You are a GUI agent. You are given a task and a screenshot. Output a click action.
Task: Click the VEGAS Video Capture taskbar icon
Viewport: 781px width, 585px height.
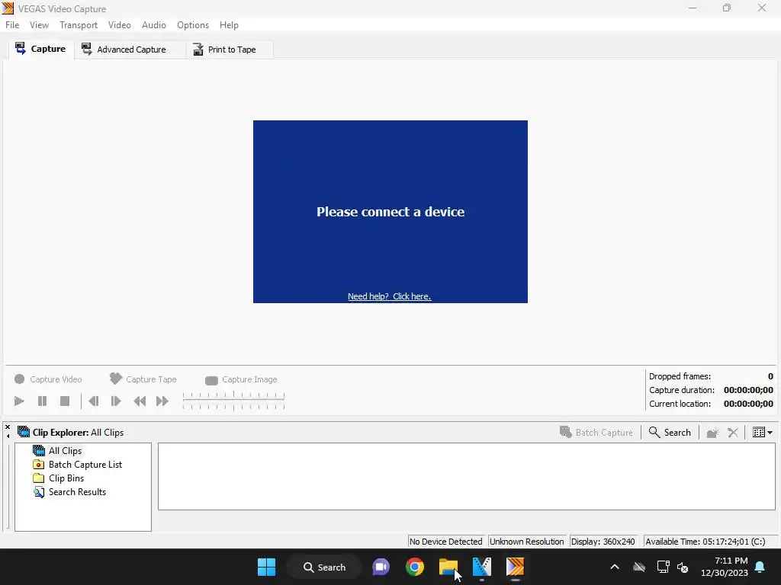pyautogui.click(x=515, y=567)
